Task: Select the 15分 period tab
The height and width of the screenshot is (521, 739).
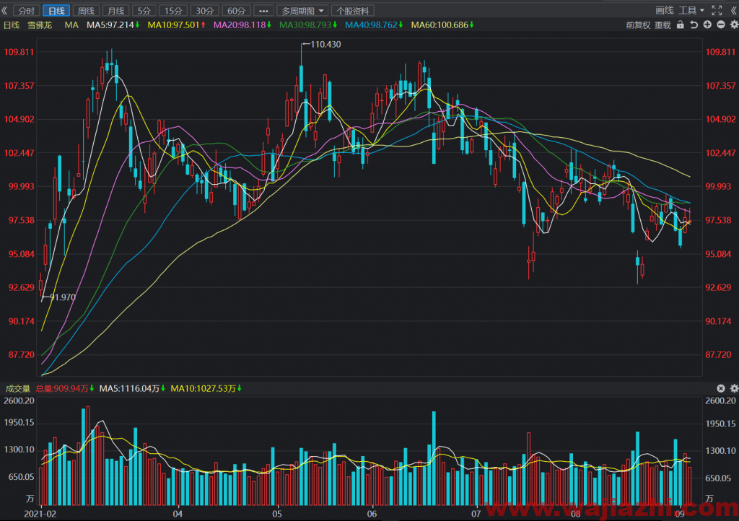Action: tap(173, 10)
